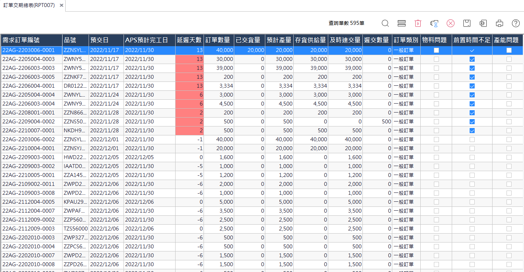
Task: Uncheck 前置時間不足 for order 22AG-2206004-0001
Action: (x=472, y=86)
